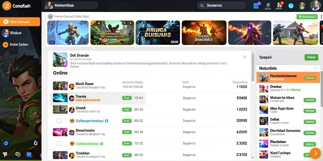Close the Bot Drande notice panel
The image size is (323, 161).
244,57
